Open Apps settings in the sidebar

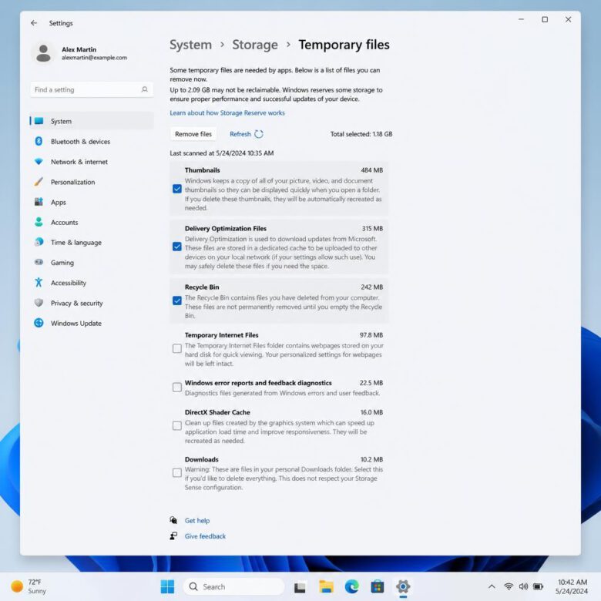(92, 202)
